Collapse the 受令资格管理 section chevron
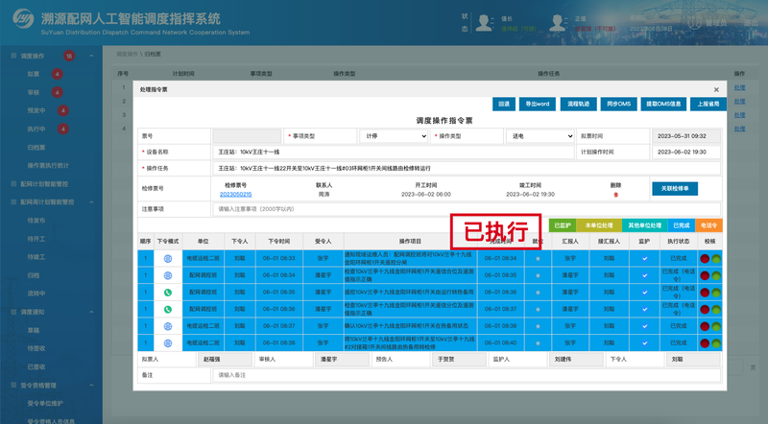The height and width of the screenshot is (424, 768). click(91, 386)
